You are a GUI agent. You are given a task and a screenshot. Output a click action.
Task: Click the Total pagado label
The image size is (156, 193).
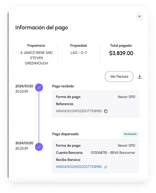click(121, 46)
